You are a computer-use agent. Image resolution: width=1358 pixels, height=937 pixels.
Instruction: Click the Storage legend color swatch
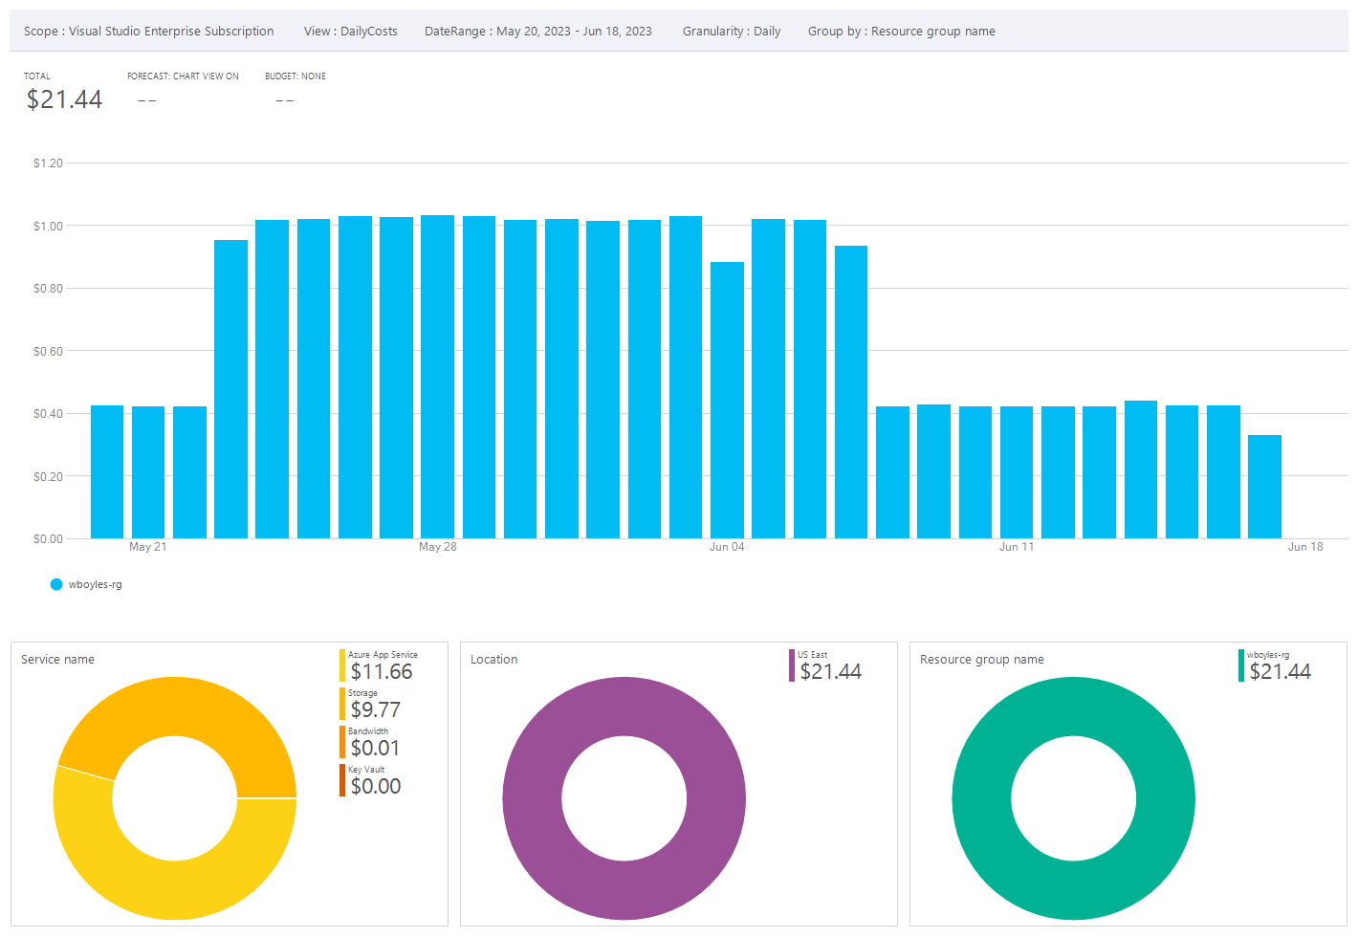click(x=342, y=704)
